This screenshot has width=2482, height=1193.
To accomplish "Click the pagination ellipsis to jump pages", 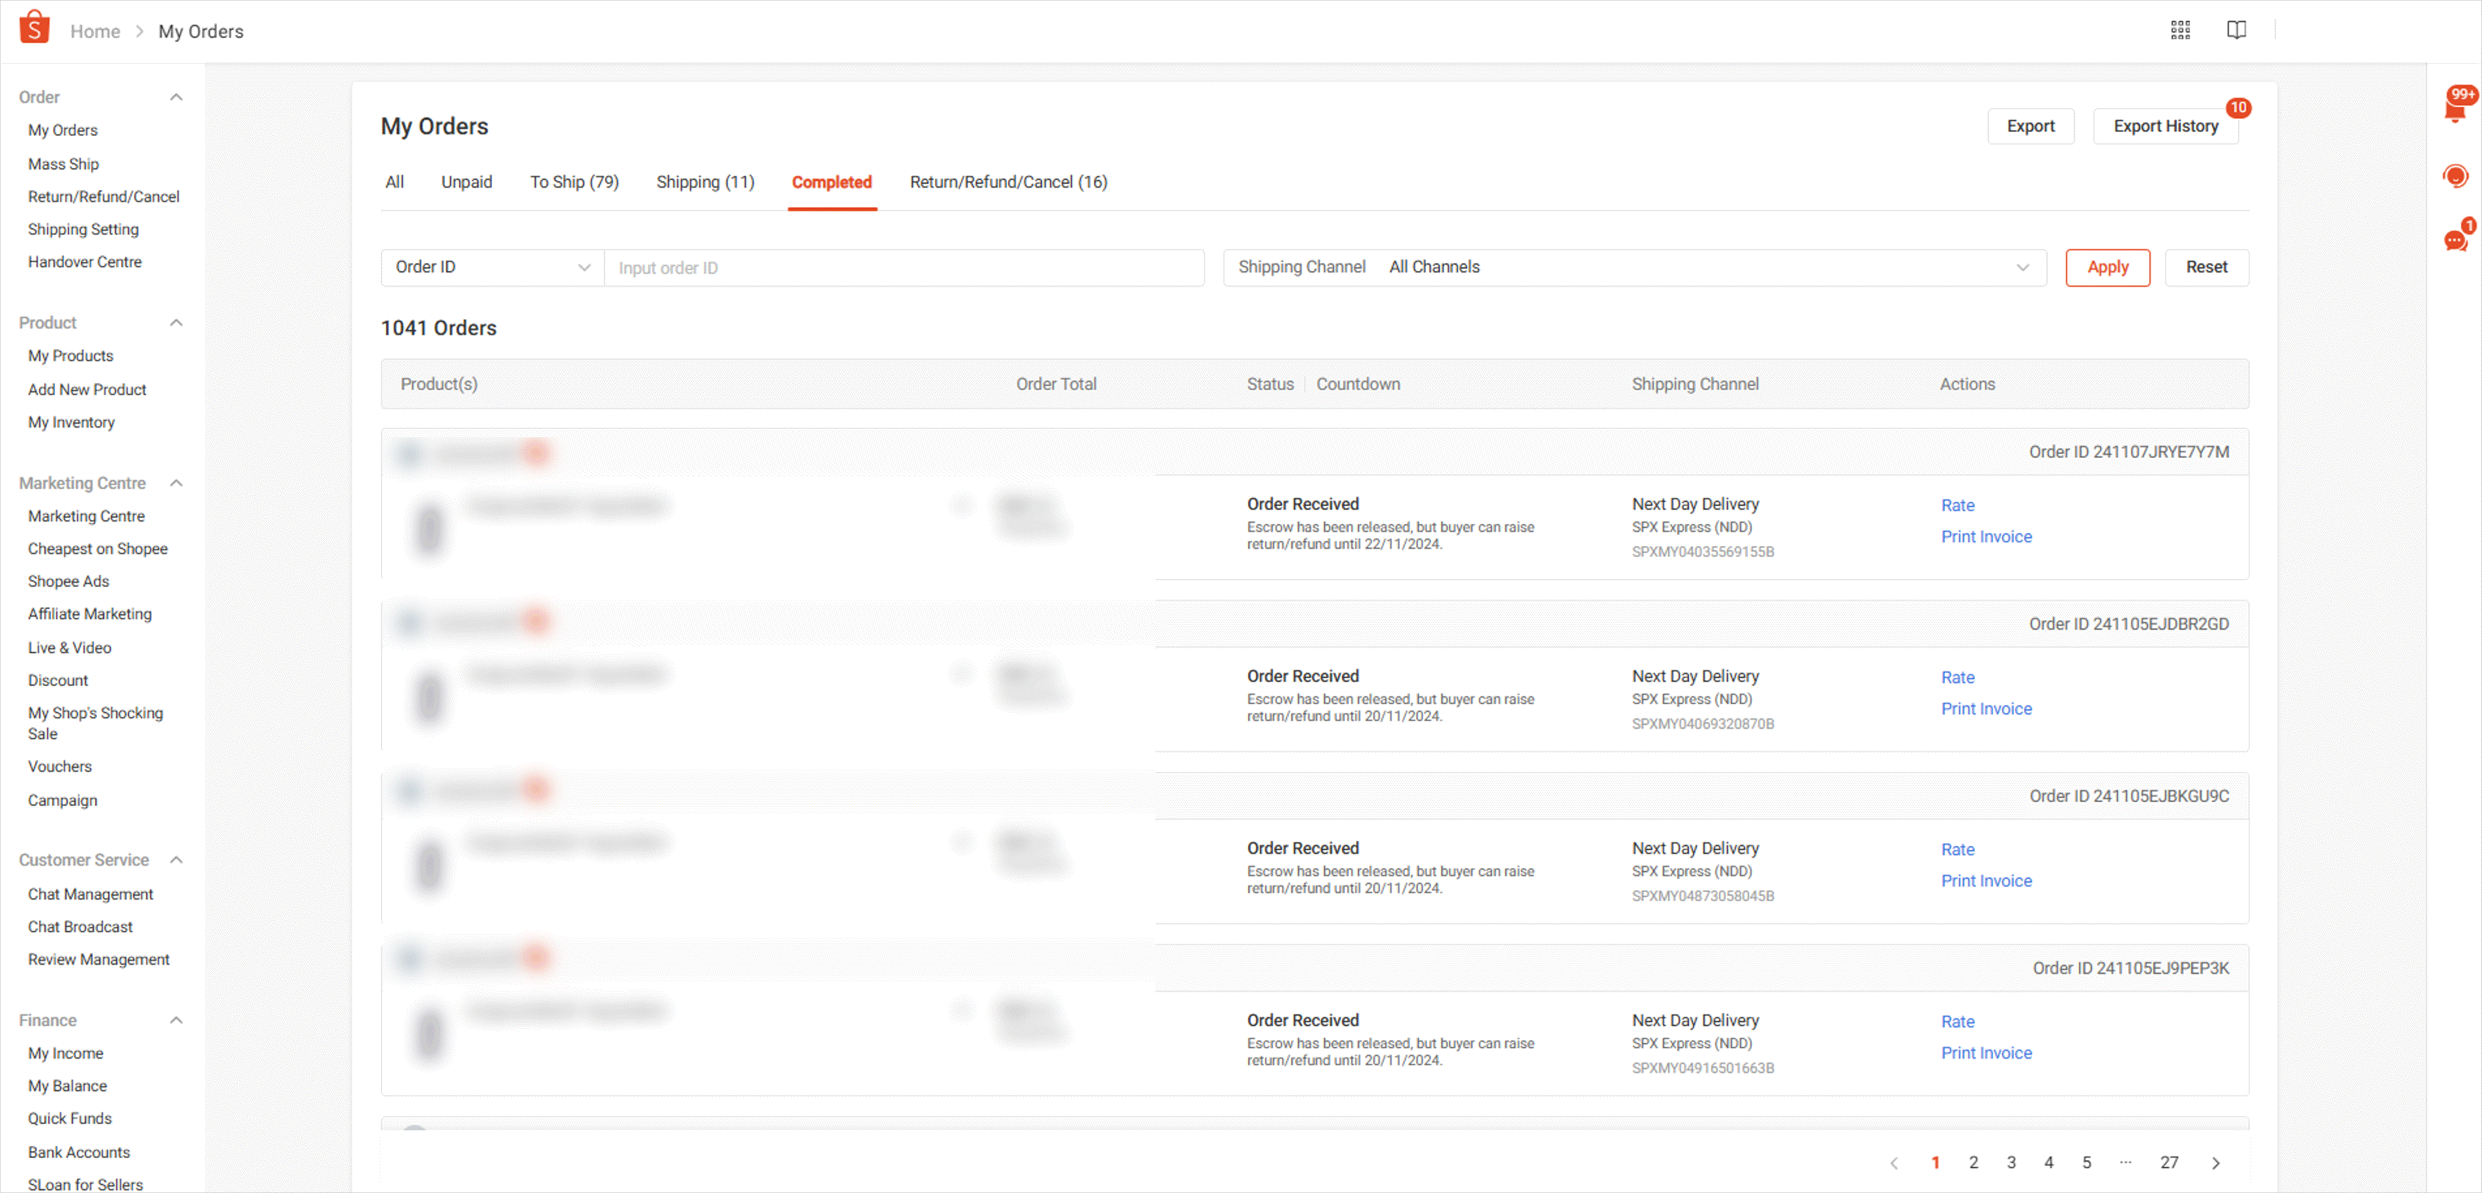I will tap(2126, 1162).
